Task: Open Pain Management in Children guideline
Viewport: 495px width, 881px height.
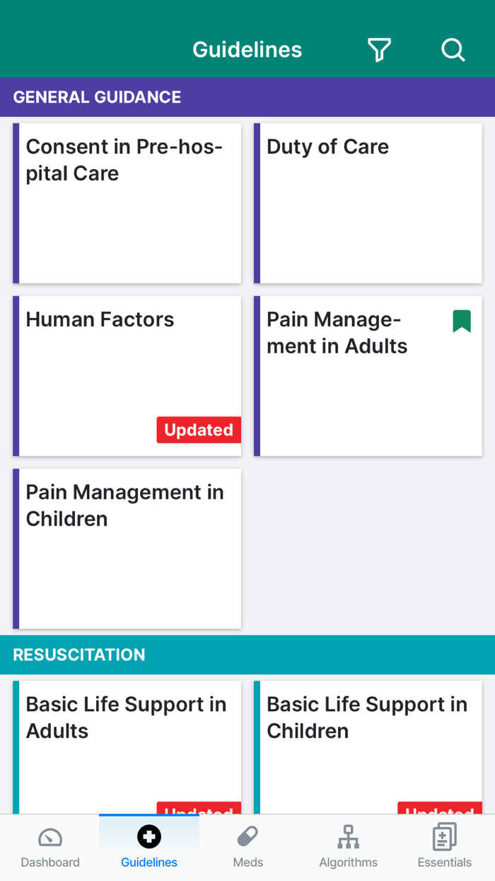Action: 127,549
